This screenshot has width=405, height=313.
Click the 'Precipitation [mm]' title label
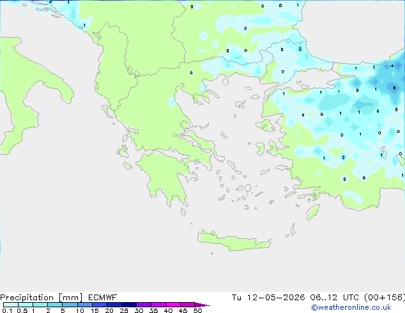click(41, 298)
